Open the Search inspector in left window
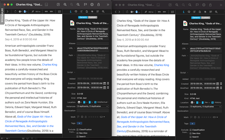Image resolution: width=225 pixels, height=140 pixels. pyautogui.click(x=103, y=12)
